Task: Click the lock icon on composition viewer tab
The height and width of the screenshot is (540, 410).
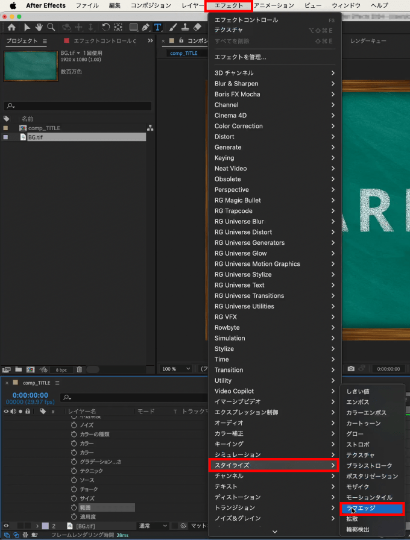Action: click(181, 40)
